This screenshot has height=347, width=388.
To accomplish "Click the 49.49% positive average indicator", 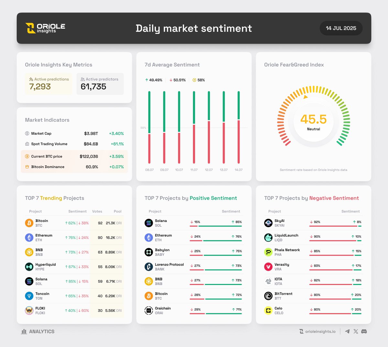I will [x=154, y=80].
